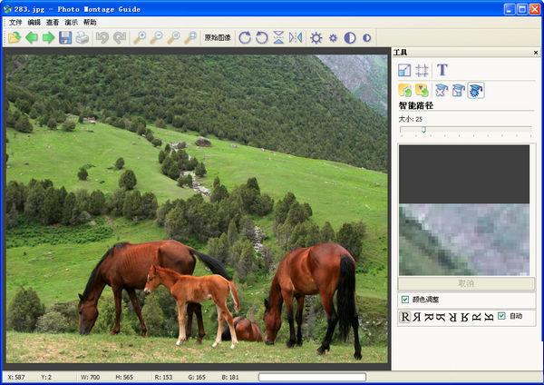Flip the image vertically
The height and width of the screenshot is (385, 544).
point(278,37)
